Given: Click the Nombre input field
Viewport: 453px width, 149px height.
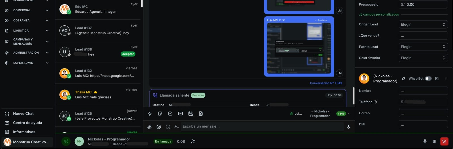Looking at the screenshot, I should pos(423,91).
